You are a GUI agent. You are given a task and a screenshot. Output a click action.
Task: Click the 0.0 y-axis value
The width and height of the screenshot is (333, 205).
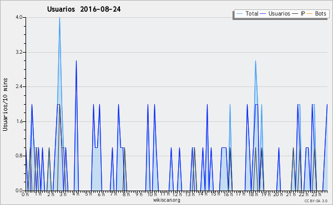(x=19, y=191)
